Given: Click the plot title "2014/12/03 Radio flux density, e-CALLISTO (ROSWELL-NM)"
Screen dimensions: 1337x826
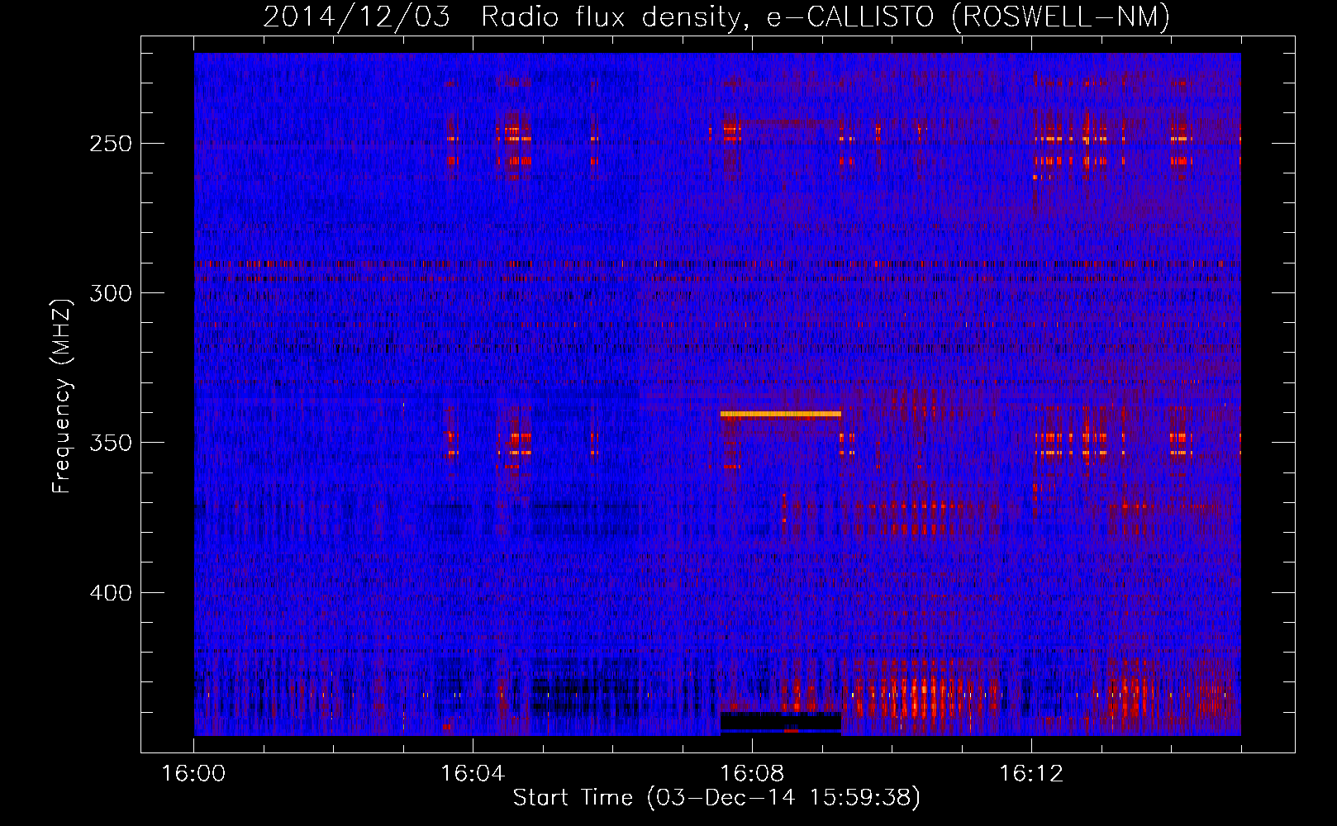Looking at the screenshot, I should 716,17.
